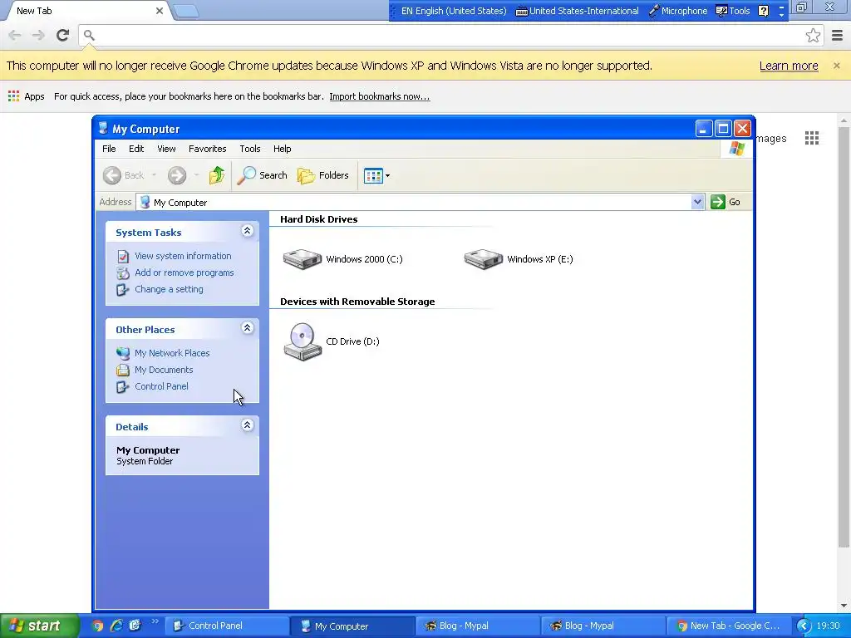Show hidden tray icons arrow
The image size is (851, 638).
tap(804, 626)
